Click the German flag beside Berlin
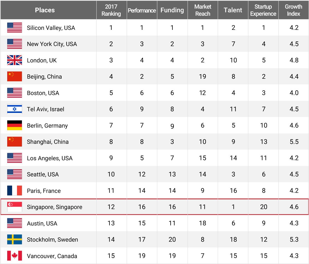This screenshot has width=309, height=264. 14,125
